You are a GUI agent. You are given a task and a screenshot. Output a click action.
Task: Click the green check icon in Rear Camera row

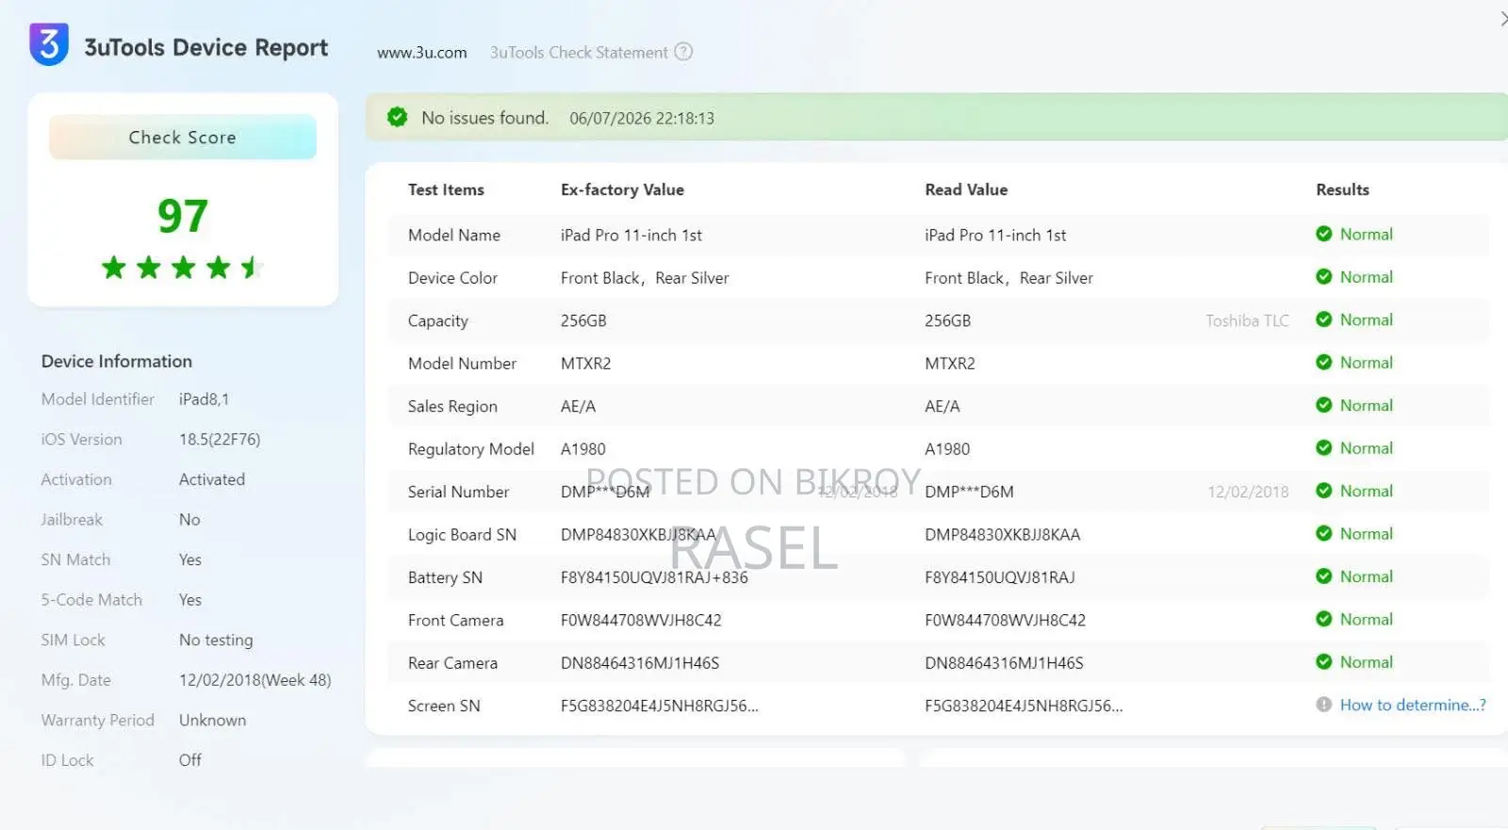[1324, 661]
